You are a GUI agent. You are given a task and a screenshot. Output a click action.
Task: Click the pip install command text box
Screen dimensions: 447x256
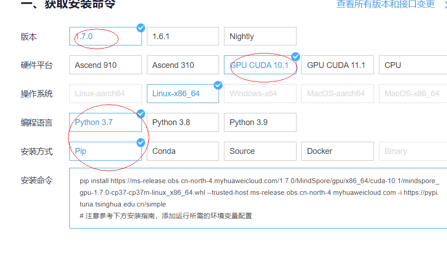(x=258, y=198)
